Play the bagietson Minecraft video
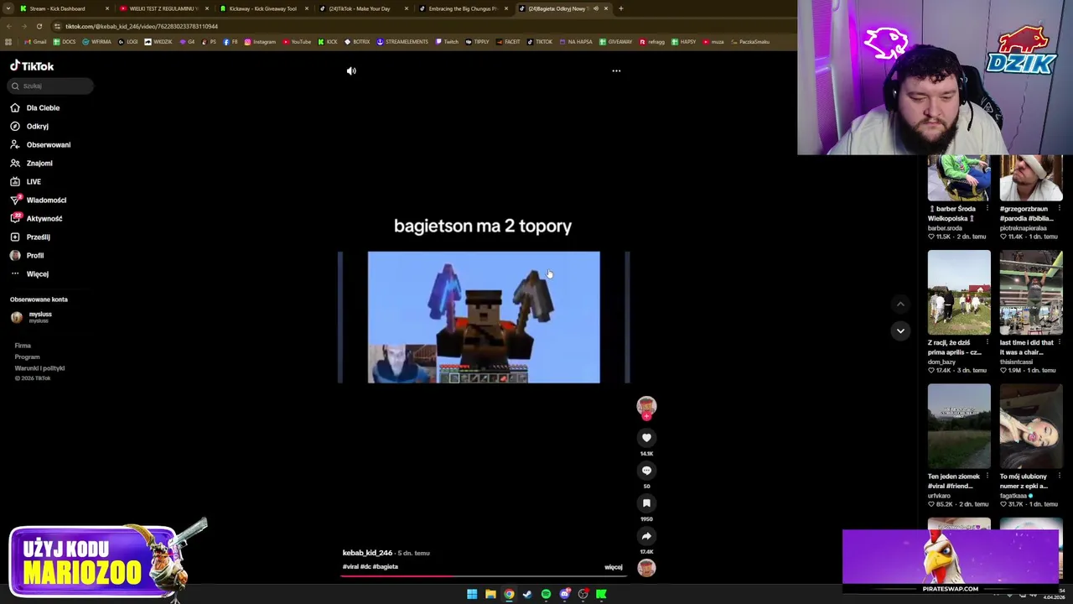Image resolution: width=1073 pixels, height=604 pixels. tap(484, 317)
